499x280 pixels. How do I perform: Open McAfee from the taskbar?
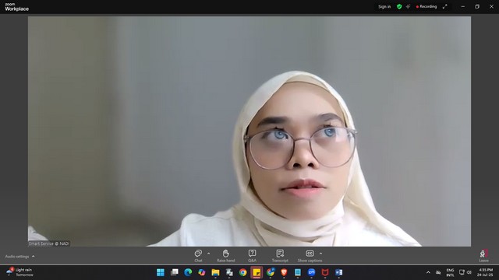pos(325,272)
